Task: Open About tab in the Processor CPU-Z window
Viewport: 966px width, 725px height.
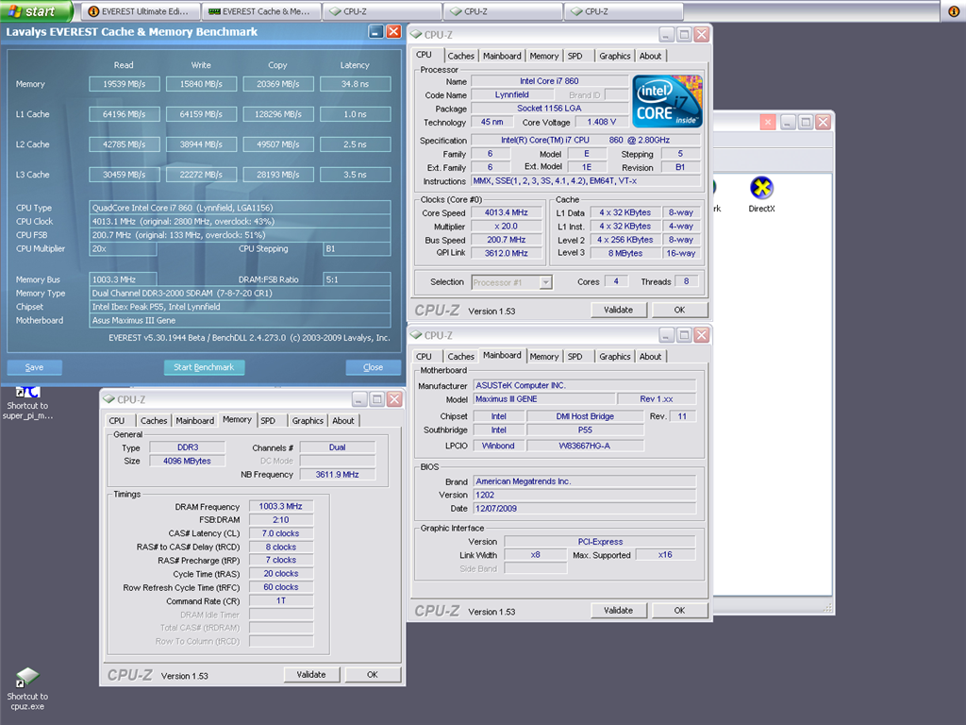Action: pos(650,56)
